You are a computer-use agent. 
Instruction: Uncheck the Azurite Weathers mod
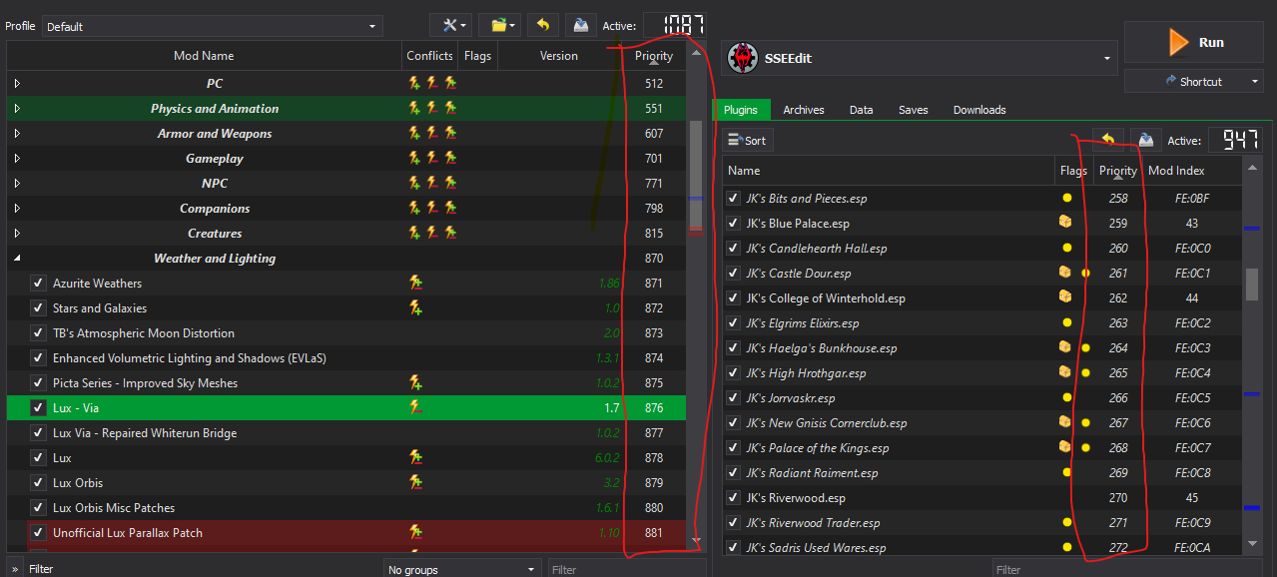click(38, 284)
